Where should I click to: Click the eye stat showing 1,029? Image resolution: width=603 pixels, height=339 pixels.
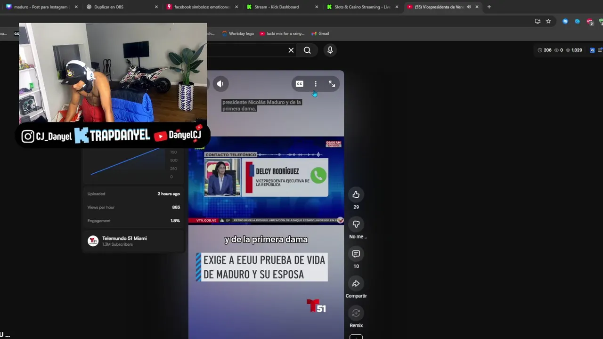[x=574, y=50]
